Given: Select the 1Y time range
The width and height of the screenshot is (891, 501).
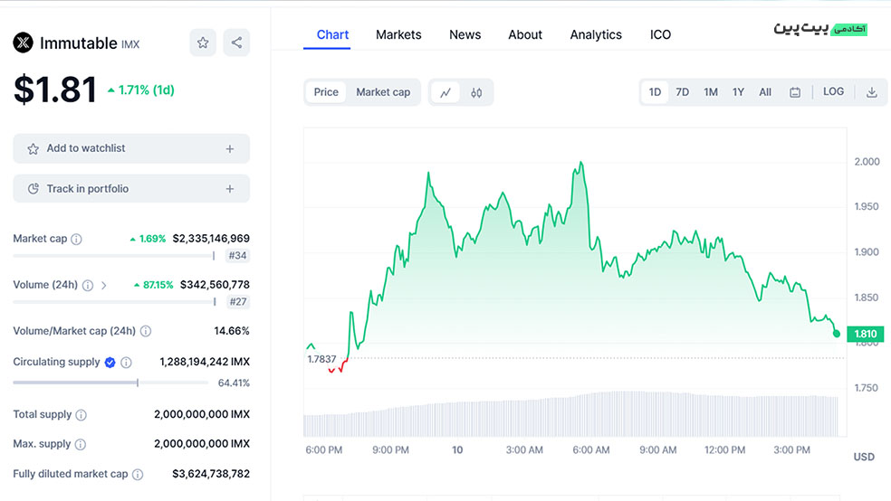Looking at the screenshot, I should click(738, 92).
